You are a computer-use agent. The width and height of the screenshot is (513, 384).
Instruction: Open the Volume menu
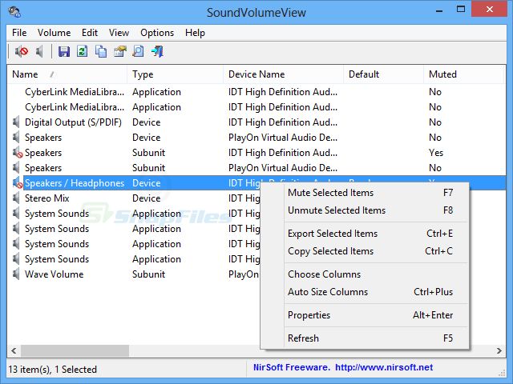[54, 33]
